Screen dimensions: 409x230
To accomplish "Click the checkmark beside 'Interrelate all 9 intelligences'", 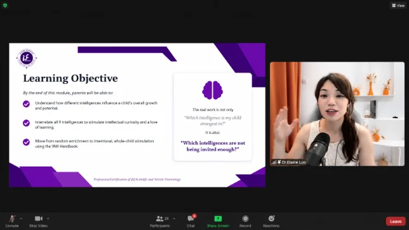I will coord(26,123).
